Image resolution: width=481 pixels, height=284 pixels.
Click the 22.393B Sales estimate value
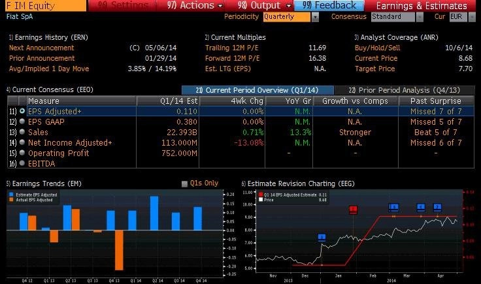coord(182,132)
